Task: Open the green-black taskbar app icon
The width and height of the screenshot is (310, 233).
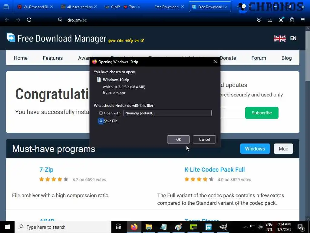Action: (x=193, y=227)
